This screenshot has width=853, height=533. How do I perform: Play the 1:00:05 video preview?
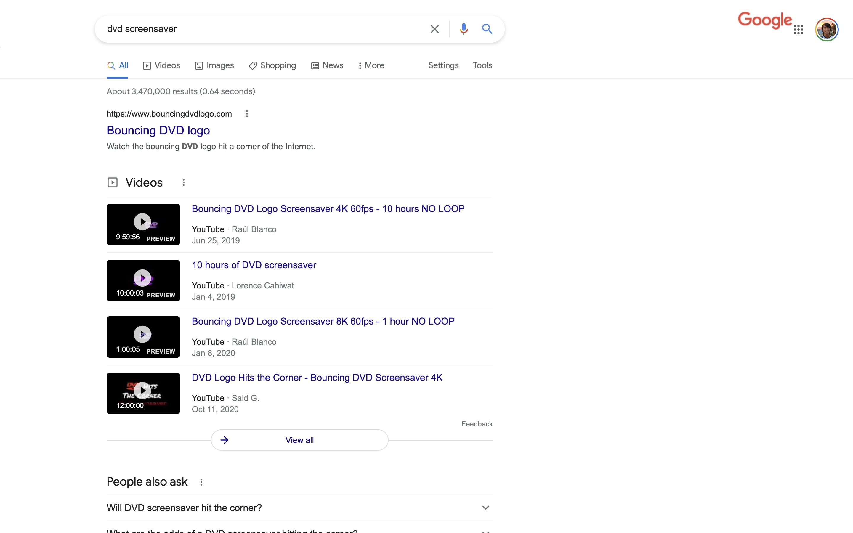[143, 337]
